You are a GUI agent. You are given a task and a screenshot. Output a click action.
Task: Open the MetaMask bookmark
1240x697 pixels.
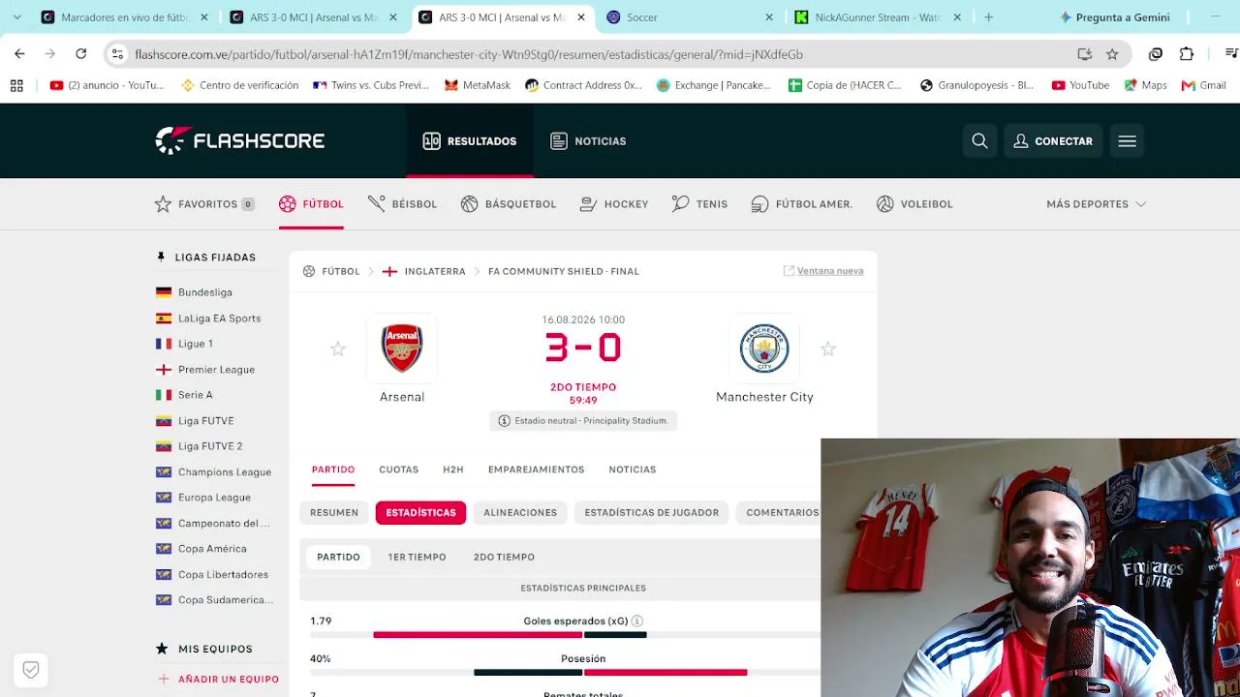[x=478, y=85]
